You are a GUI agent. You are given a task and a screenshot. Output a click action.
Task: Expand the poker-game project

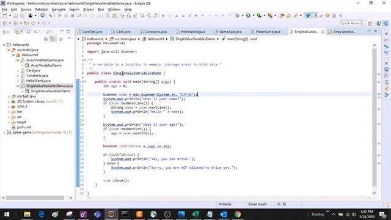[x=4, y=133]
